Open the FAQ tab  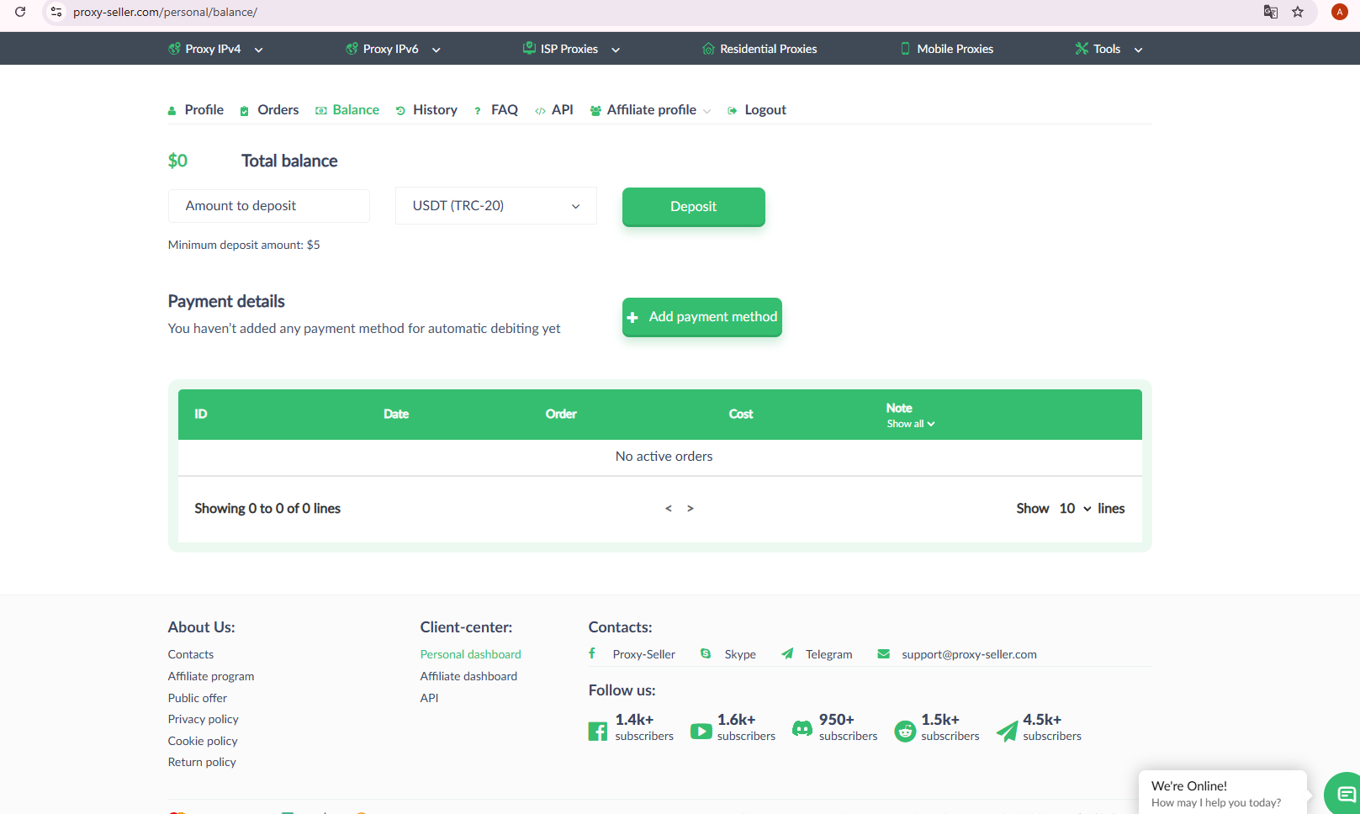505,110
